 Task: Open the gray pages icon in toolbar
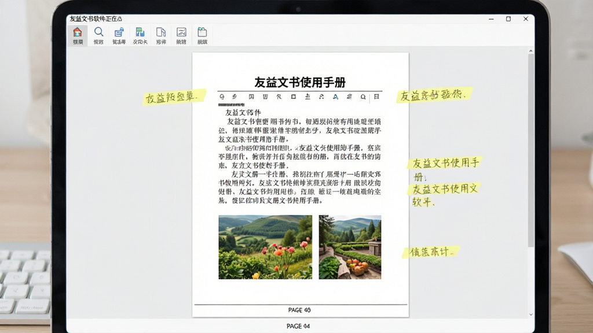[161, 32]
